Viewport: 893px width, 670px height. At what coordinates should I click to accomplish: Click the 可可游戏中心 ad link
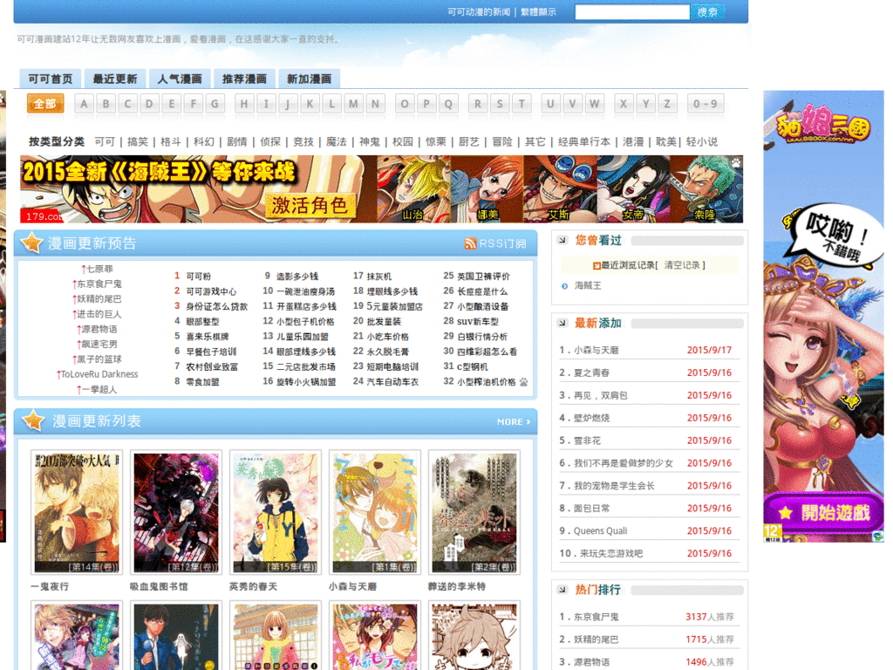(x=211, y=291)
